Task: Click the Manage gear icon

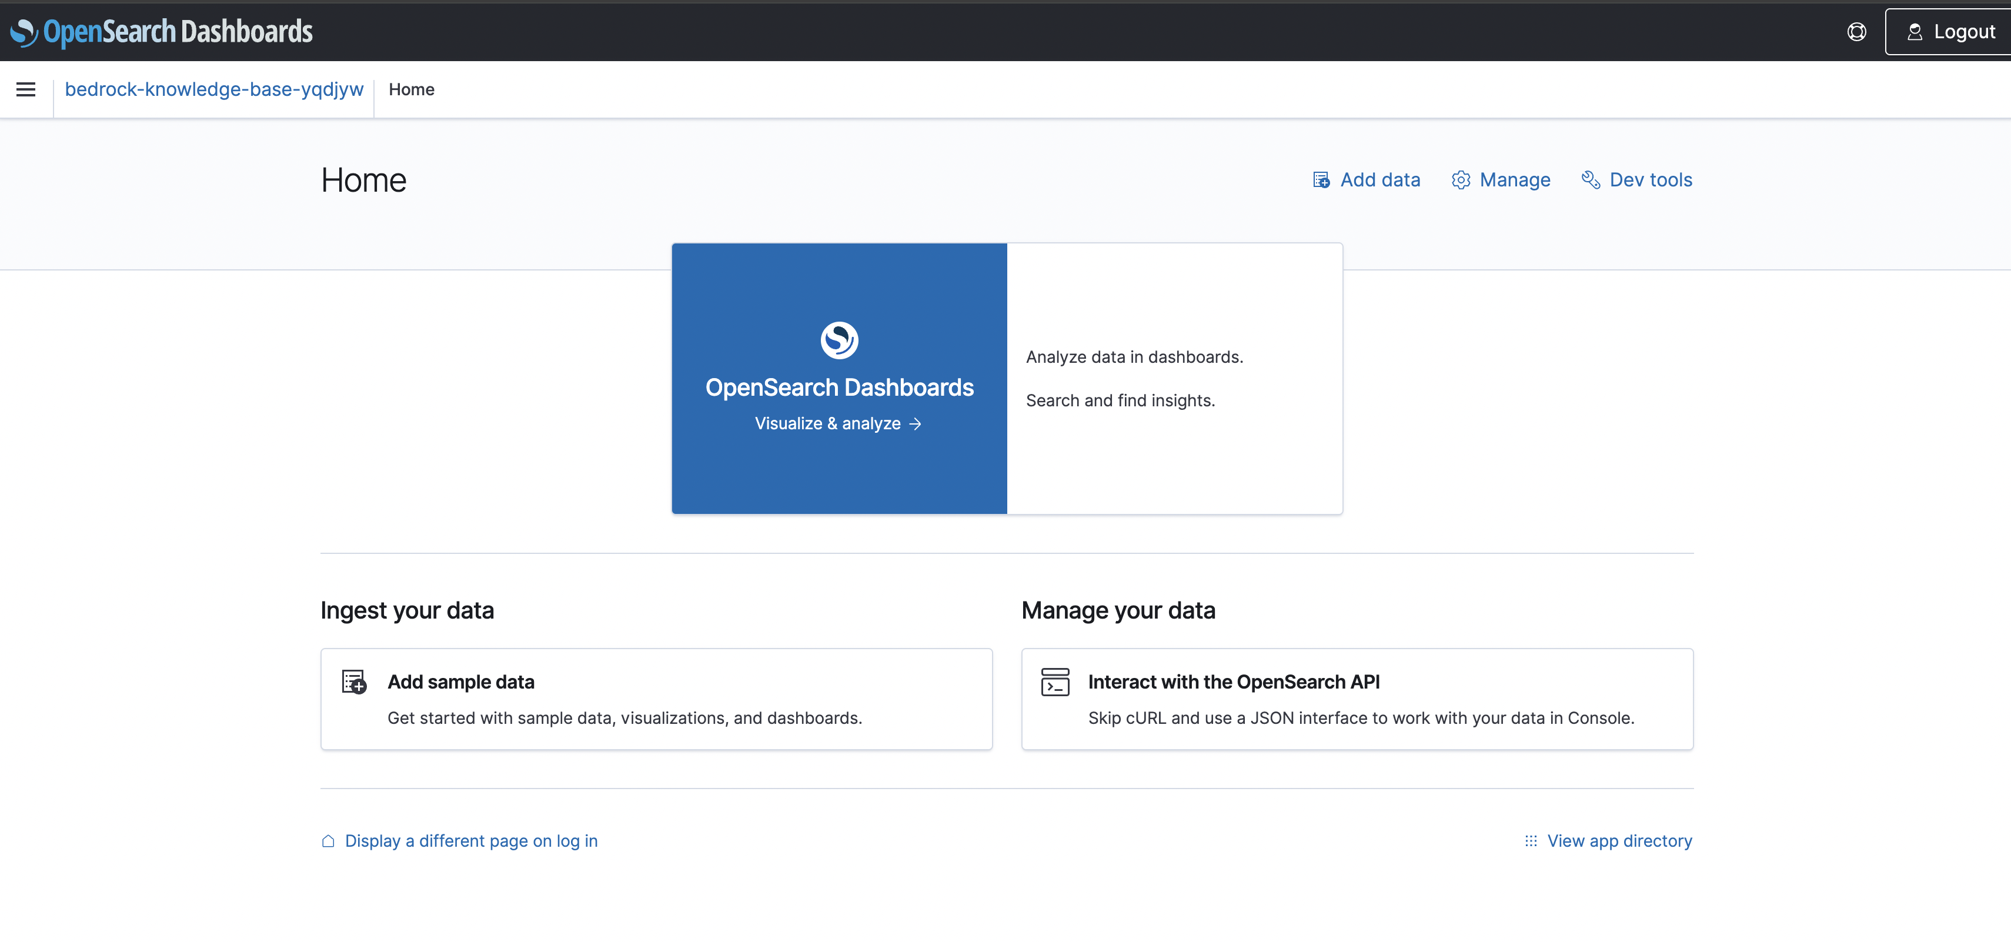Action: coord(1461,181)
